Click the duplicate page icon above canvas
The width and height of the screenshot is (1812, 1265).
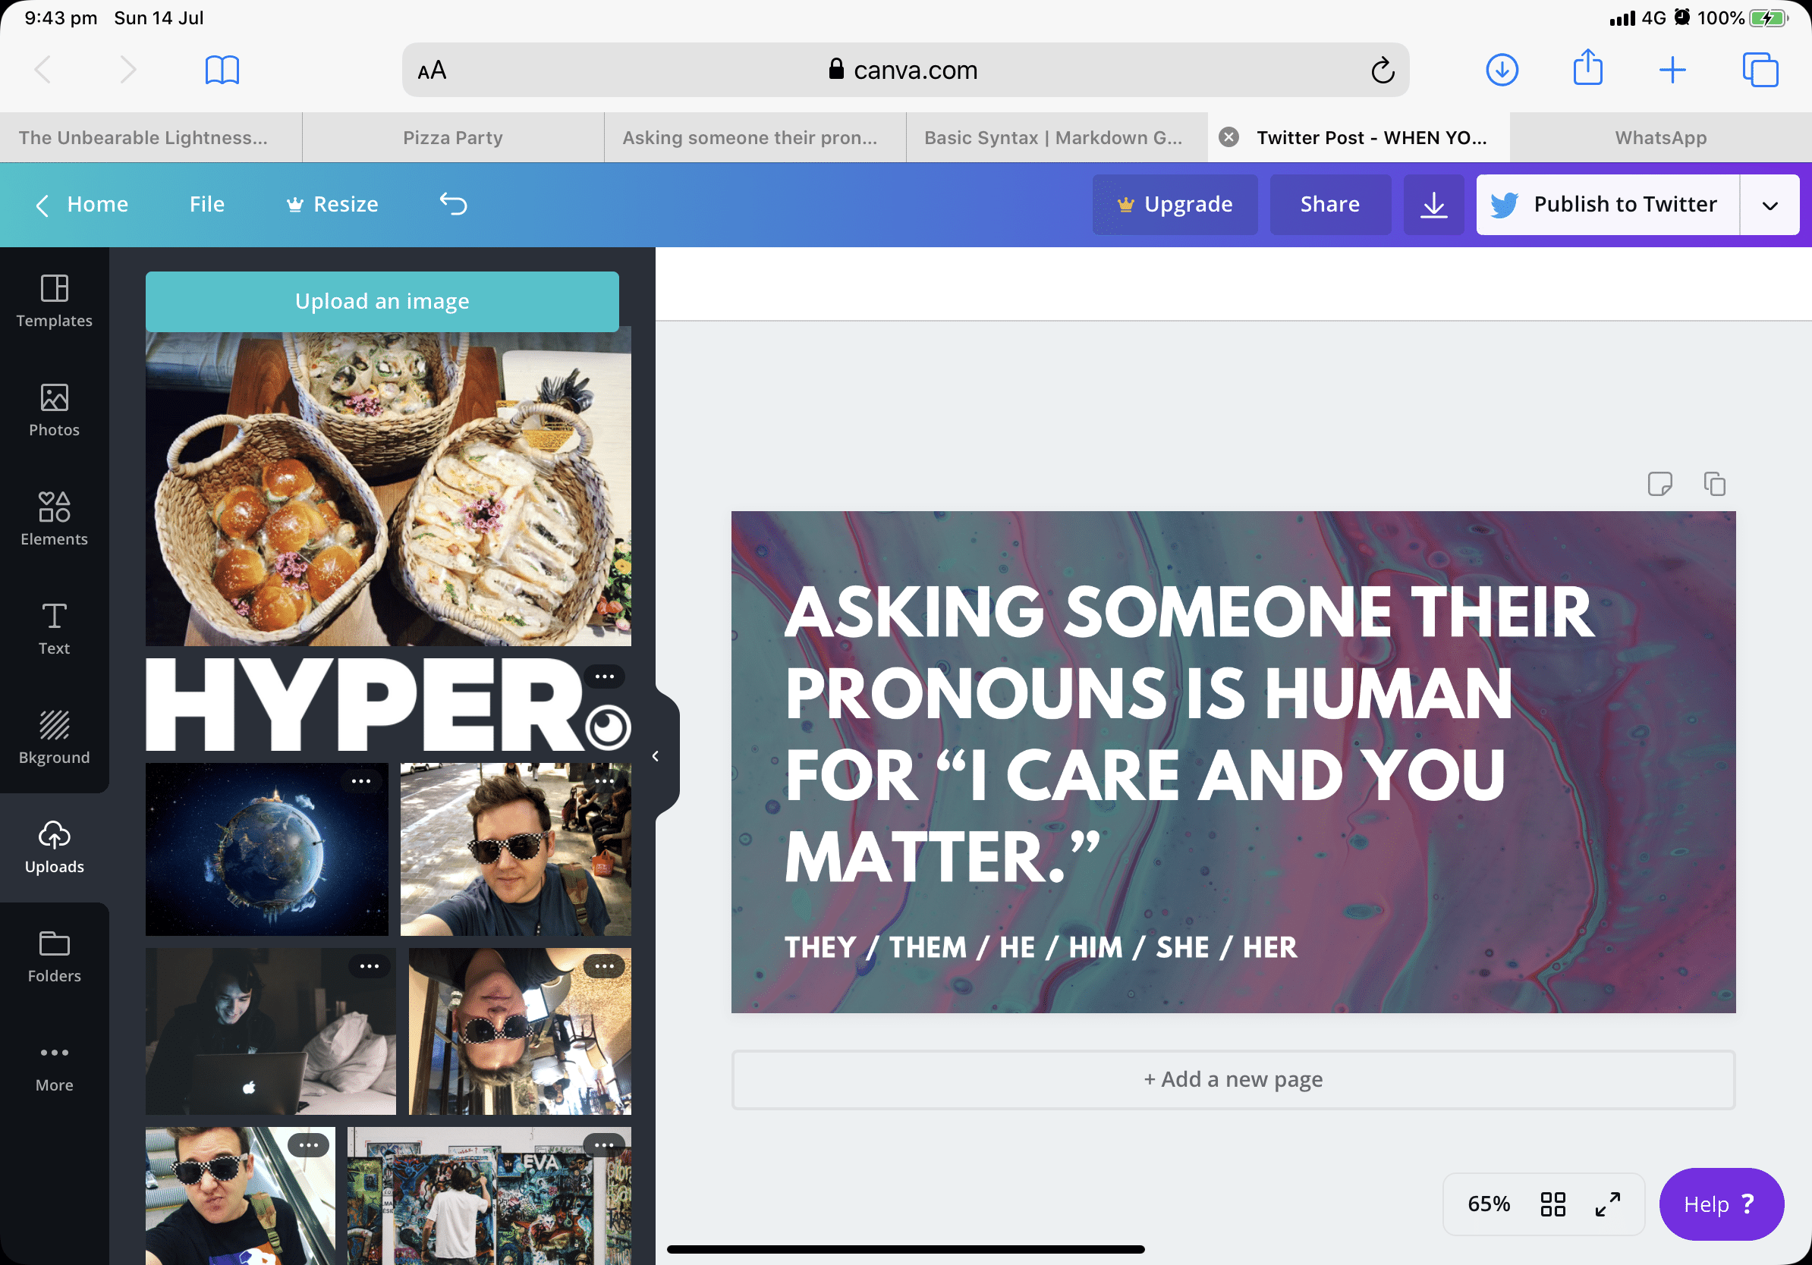click(x=1714, y=483)
